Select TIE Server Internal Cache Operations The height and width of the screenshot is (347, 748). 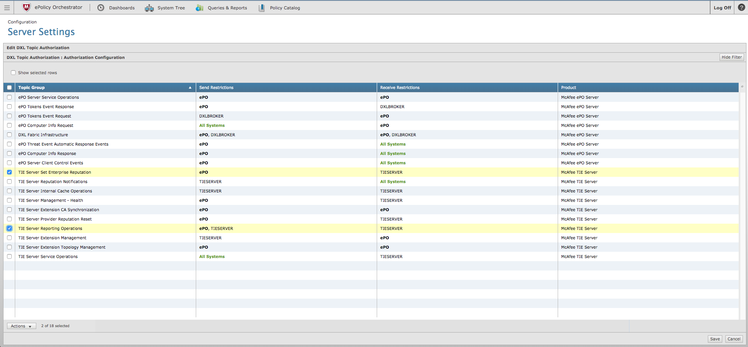pos(55,191)
